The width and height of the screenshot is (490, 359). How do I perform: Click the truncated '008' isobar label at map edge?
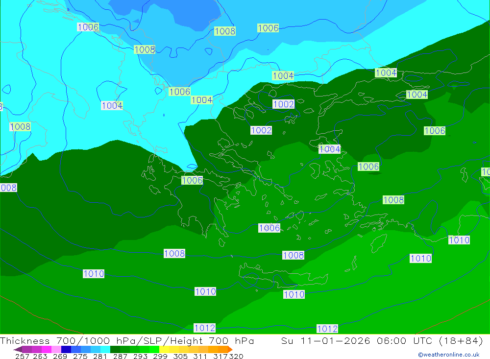8,188
